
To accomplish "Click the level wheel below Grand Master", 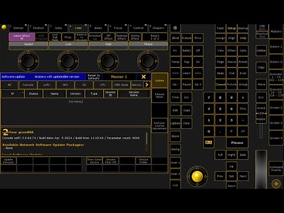I will (x=261, y=169).
